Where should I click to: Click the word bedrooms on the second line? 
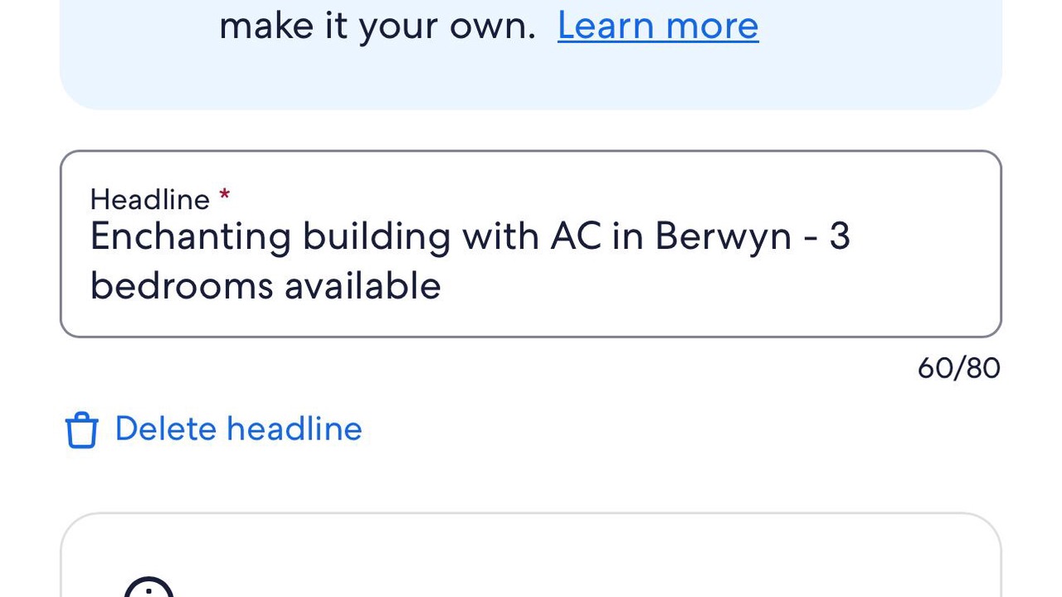click(x=182, y=286)
